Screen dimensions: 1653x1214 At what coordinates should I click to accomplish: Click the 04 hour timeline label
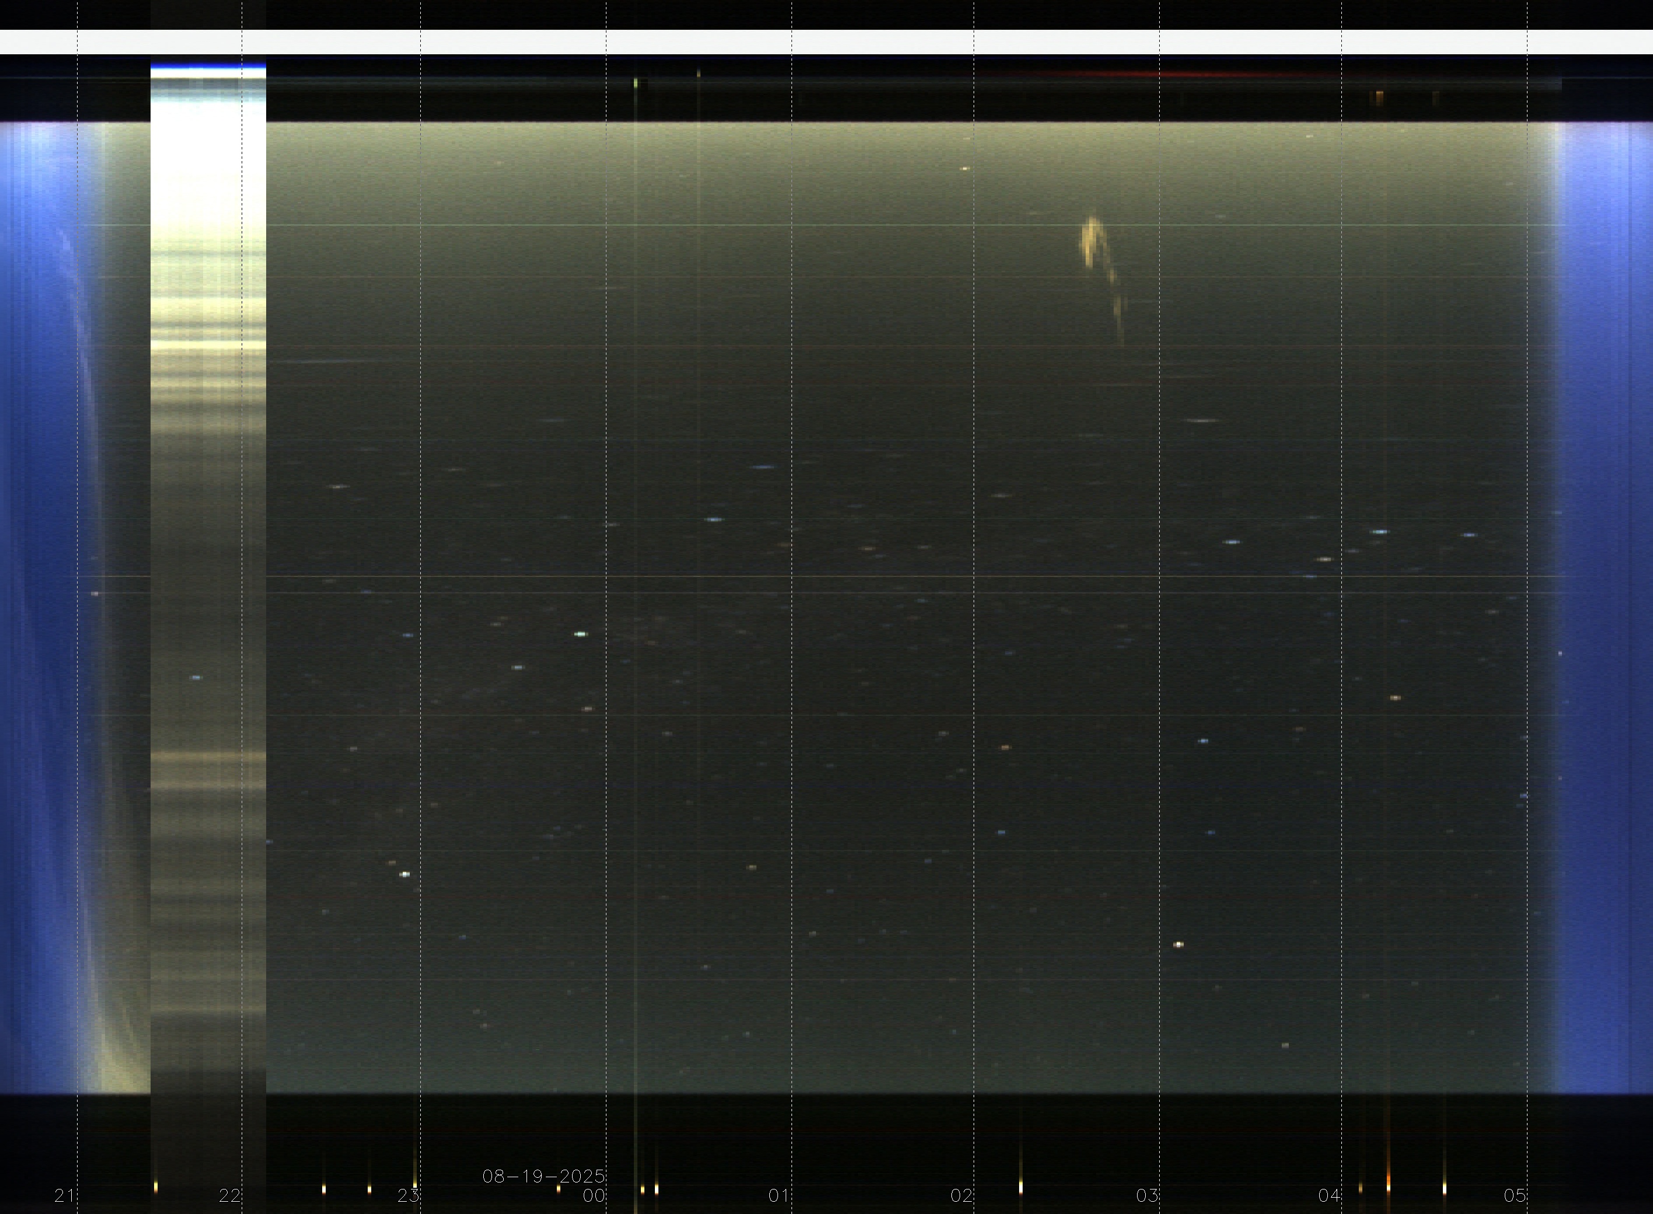click(x=1329, y=1196)
